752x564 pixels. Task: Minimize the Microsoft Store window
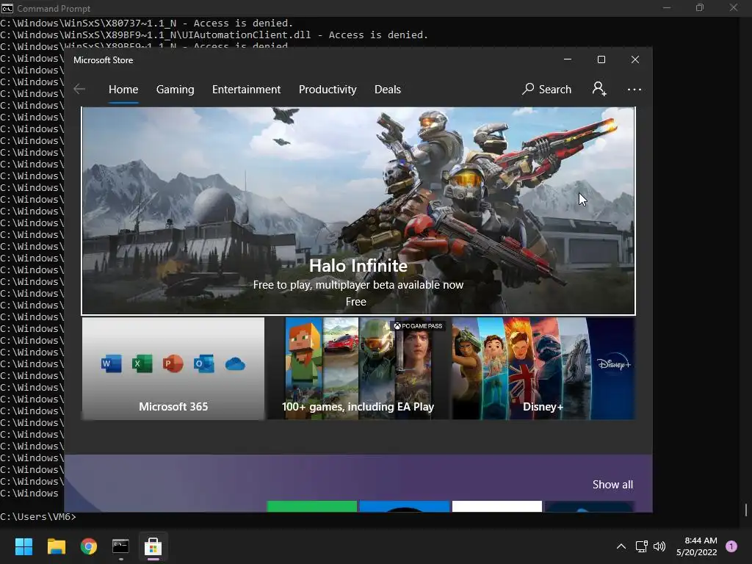pos(568,59)
